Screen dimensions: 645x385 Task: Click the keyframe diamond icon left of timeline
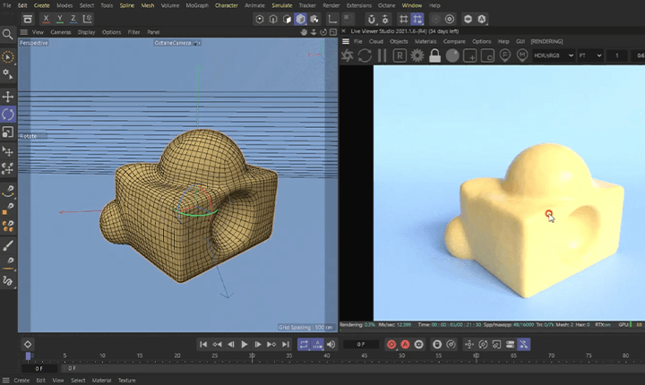tap(28, 345)
